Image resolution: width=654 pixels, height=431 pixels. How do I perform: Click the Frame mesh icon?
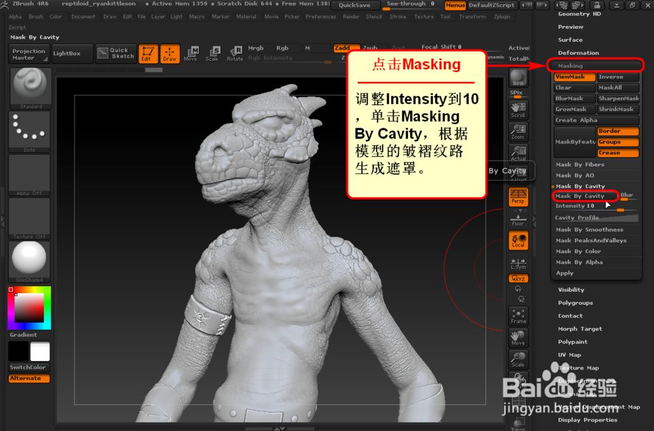[519, 316]
